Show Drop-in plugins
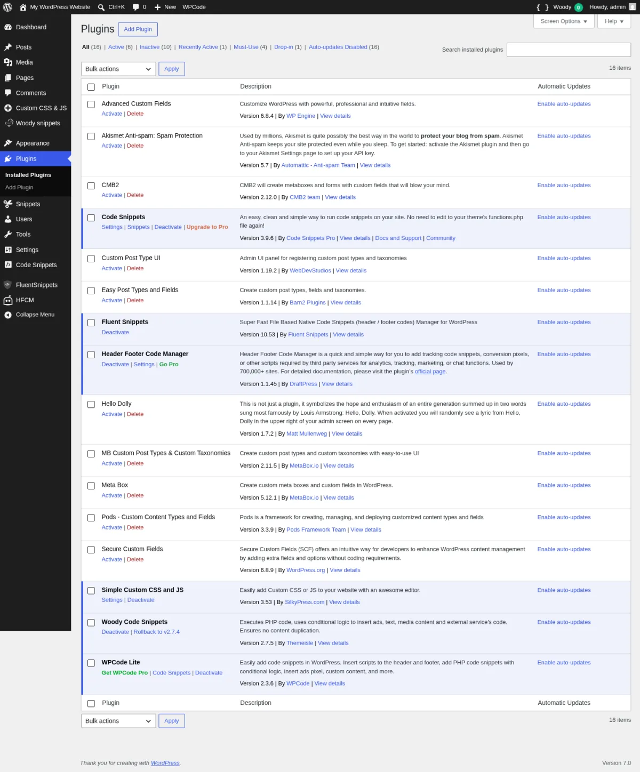Image resolution: width=640 pixels, height=772 pixels. [x=283, y=47]
